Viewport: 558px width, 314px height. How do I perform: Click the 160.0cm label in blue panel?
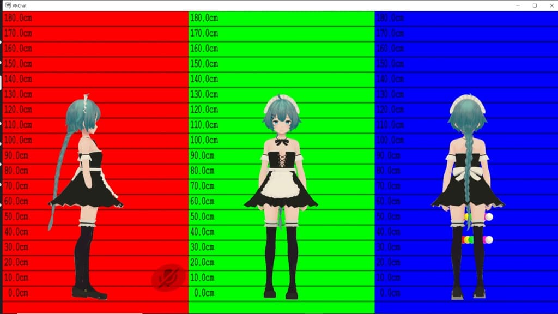390,49
